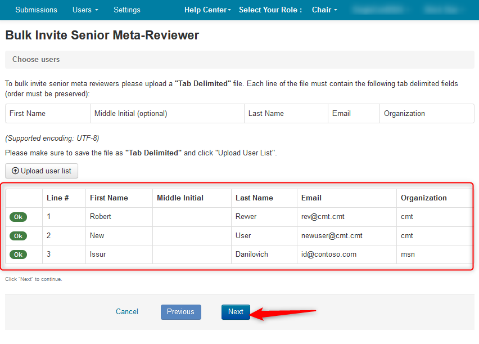Click the Bulk Invite Senior Meta-Reviewer heading
The height and width of the screenshot is (344, 479).
[102, 35]
